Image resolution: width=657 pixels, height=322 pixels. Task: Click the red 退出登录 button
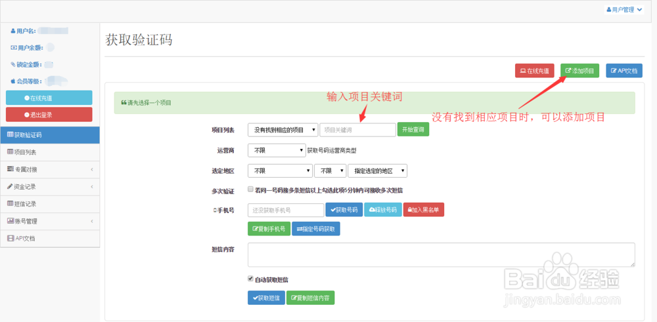[49, 115]
